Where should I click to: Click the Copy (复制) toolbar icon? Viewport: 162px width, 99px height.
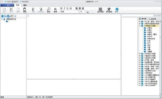pyautogui.click(x=18, y=10)
